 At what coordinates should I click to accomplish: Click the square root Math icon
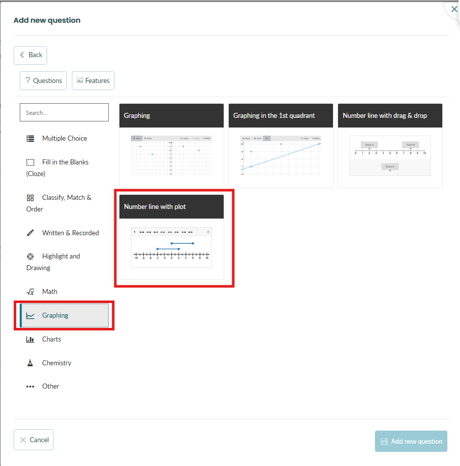click(30, 292)
